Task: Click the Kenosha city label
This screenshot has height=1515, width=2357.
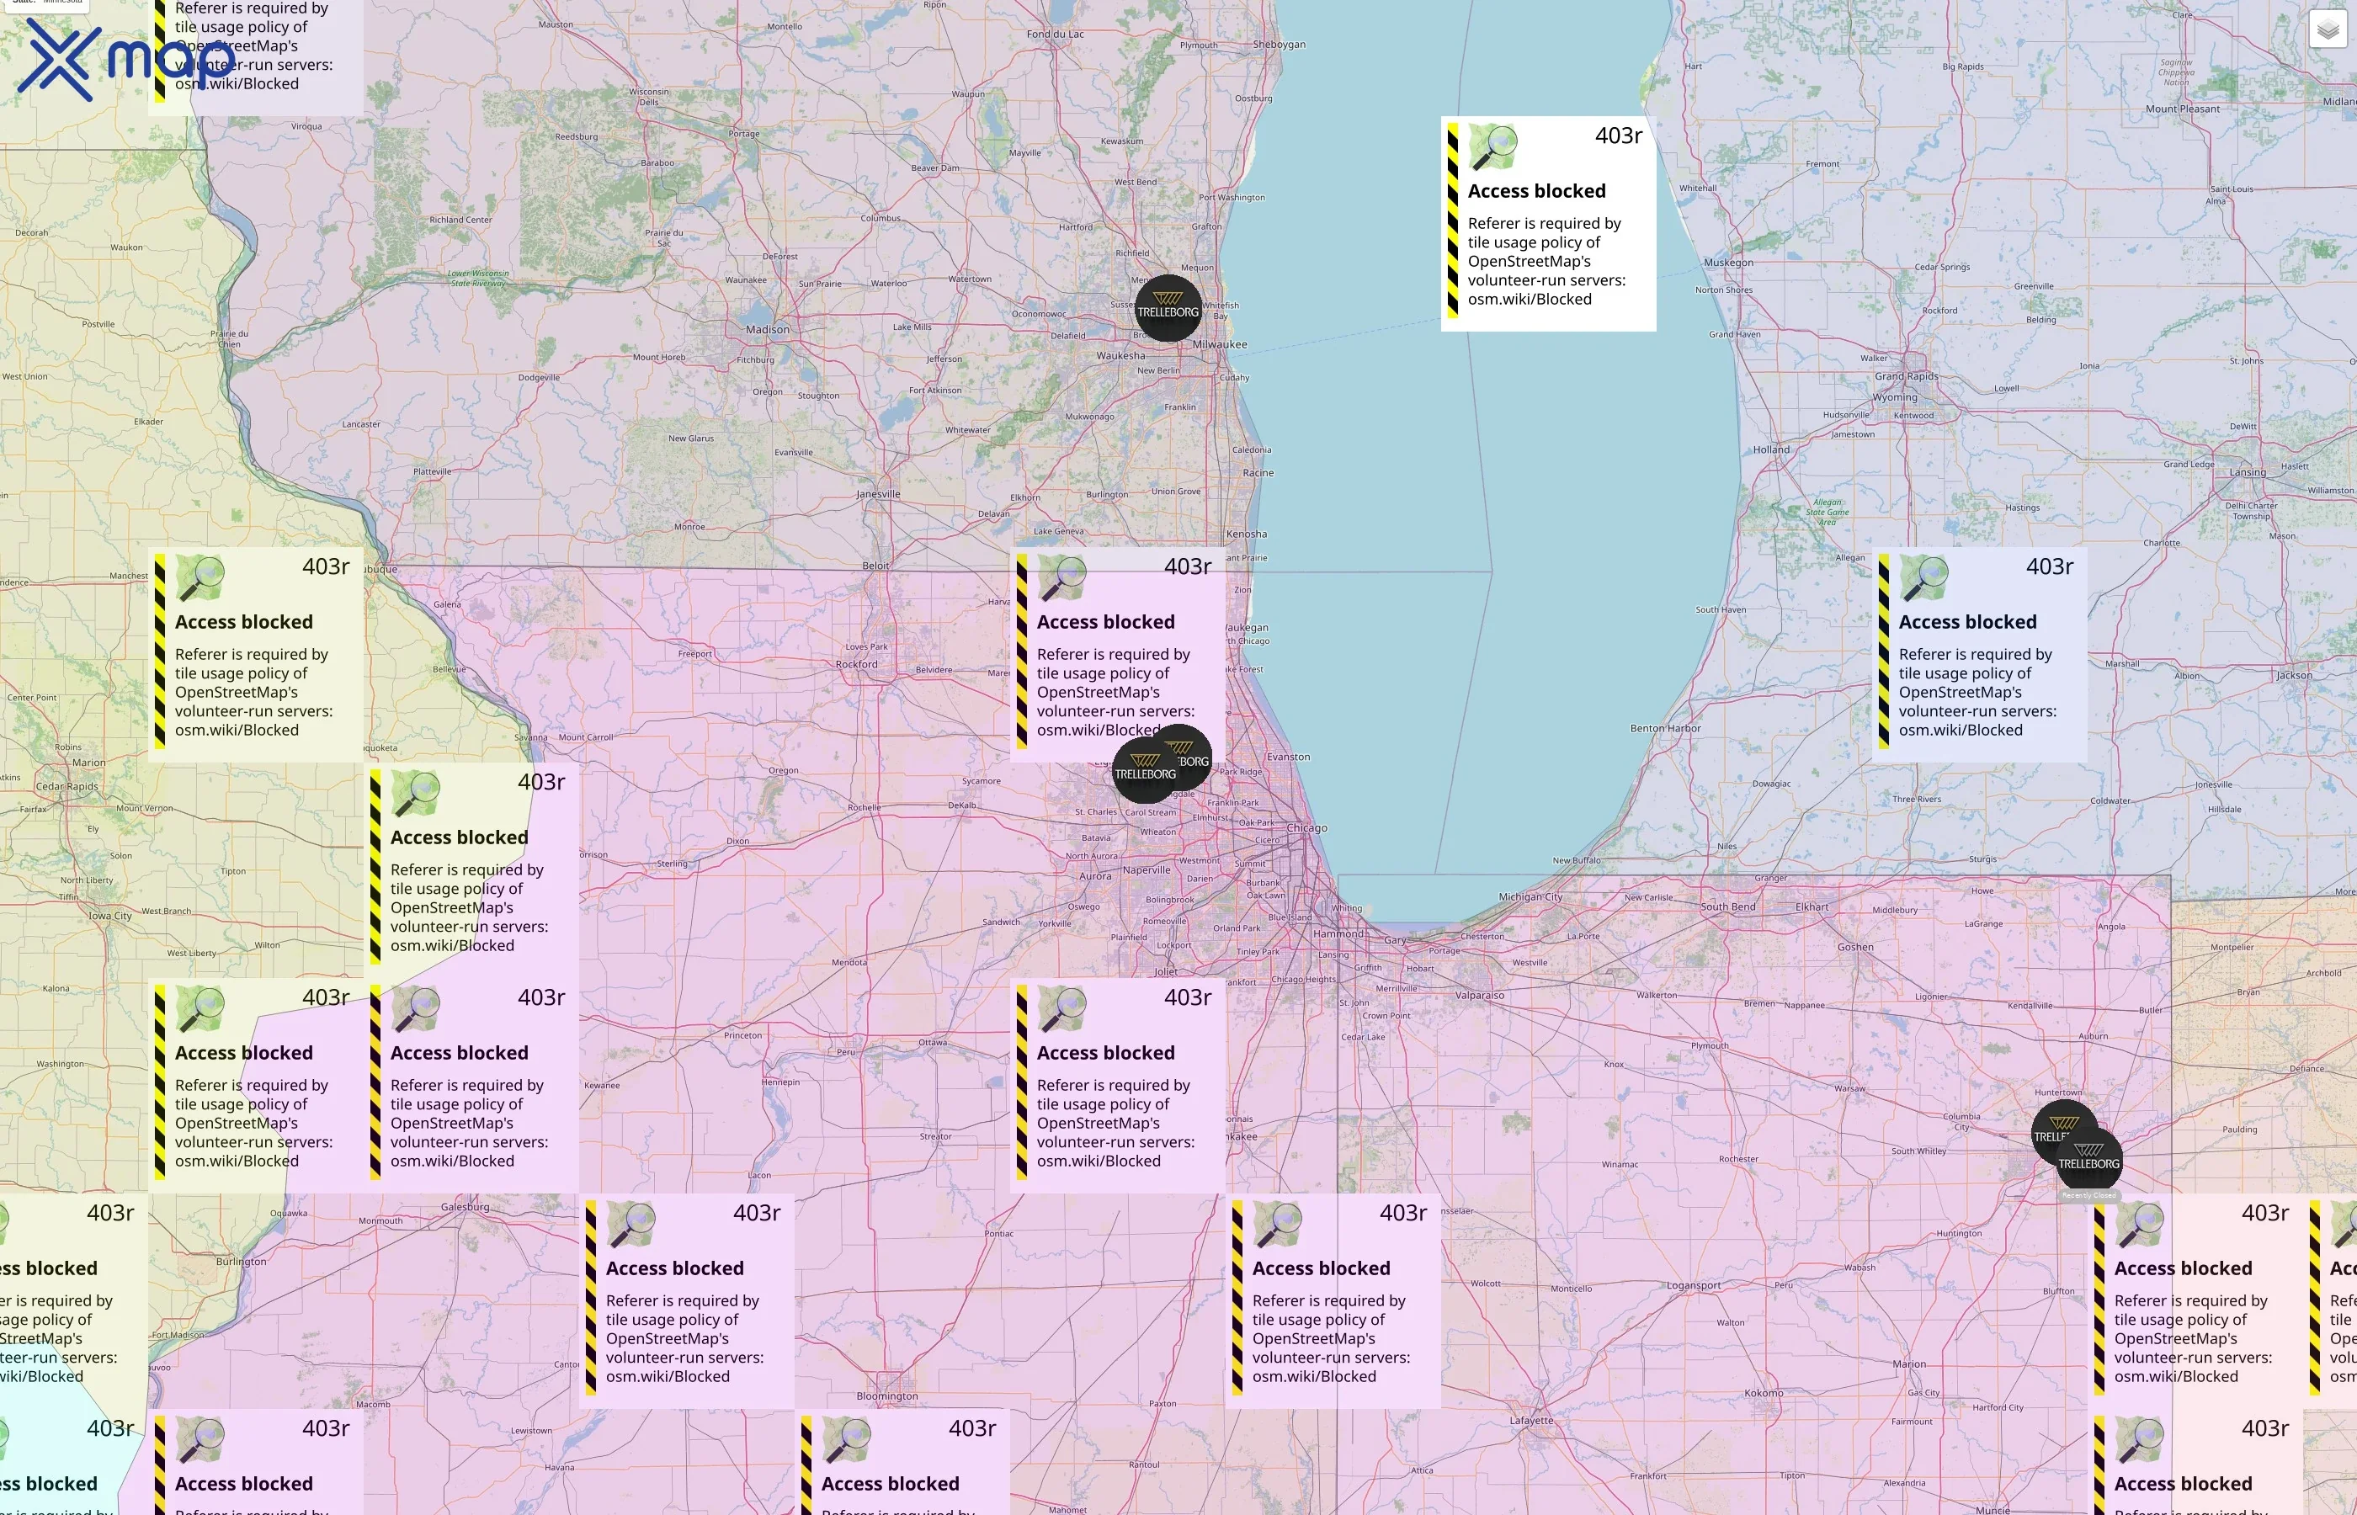Action: (x=1247, y=534)
